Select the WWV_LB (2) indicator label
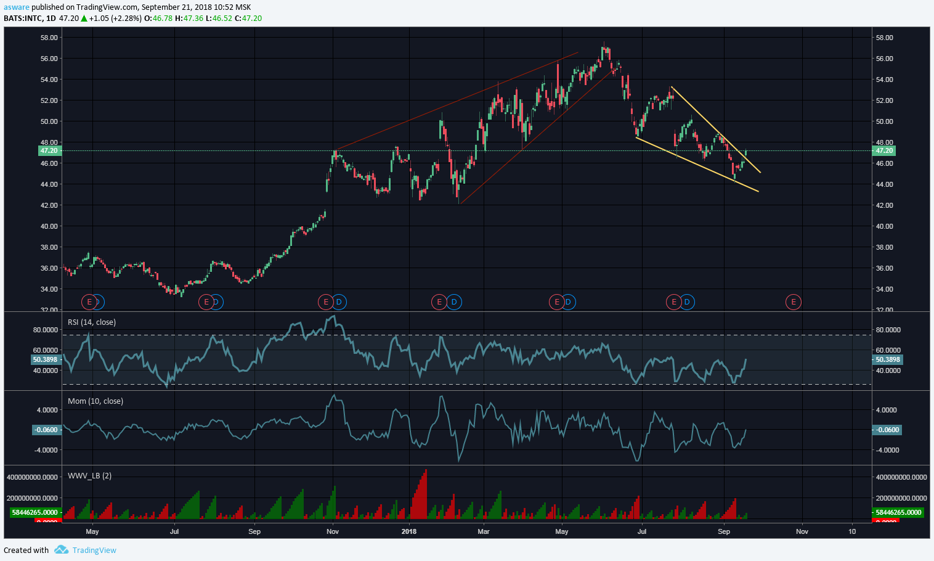Screen dimensions: 934x561 tap(90, 476)
